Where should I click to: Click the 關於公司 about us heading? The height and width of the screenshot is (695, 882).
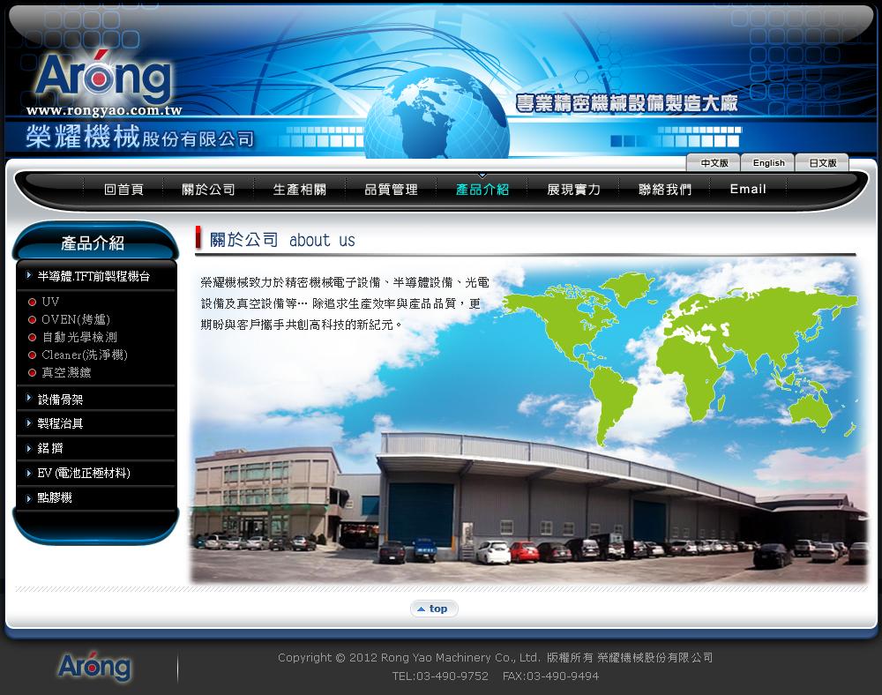[282, 240]
